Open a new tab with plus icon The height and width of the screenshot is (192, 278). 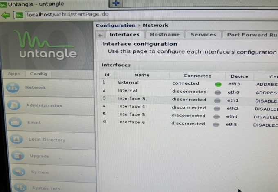[116, 3]
